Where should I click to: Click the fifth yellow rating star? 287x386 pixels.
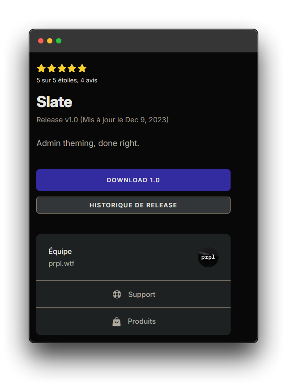82,68
